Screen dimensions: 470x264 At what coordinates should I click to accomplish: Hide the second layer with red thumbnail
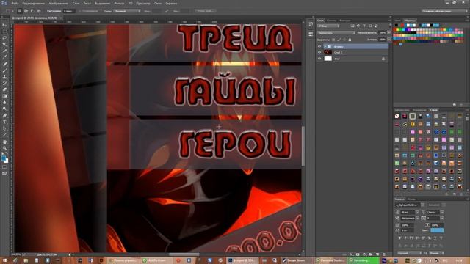[319, 52]
